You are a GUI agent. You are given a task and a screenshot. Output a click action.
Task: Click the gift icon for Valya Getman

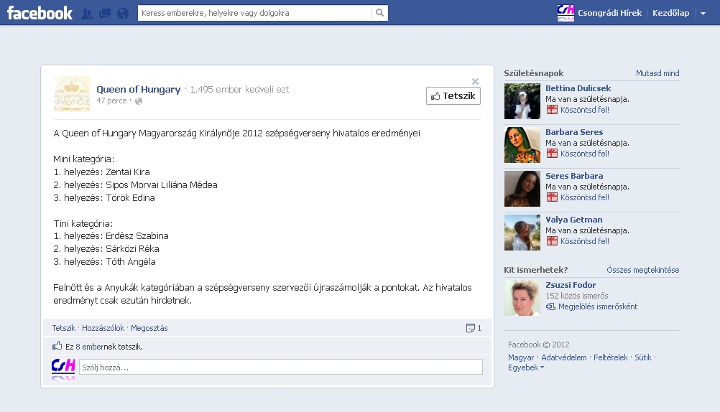552,241
